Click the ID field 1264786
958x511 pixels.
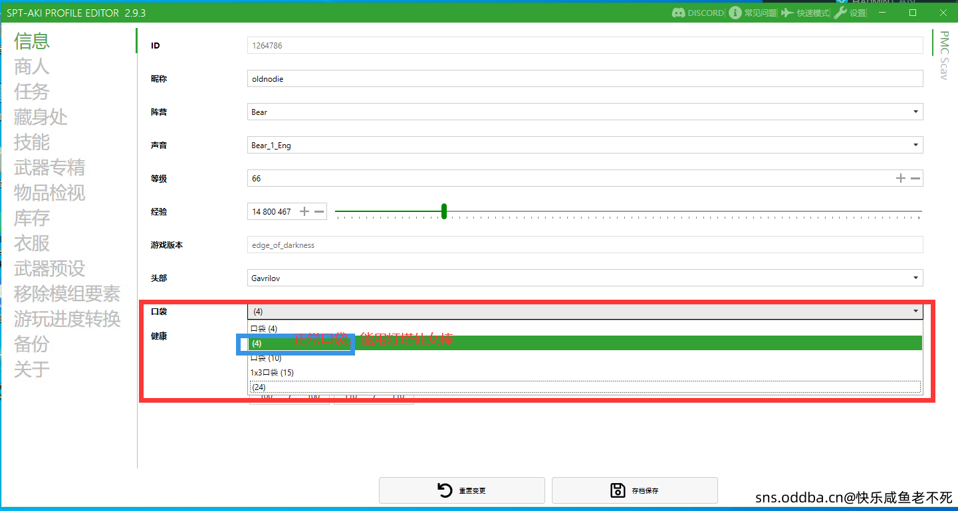click(585, 45)
